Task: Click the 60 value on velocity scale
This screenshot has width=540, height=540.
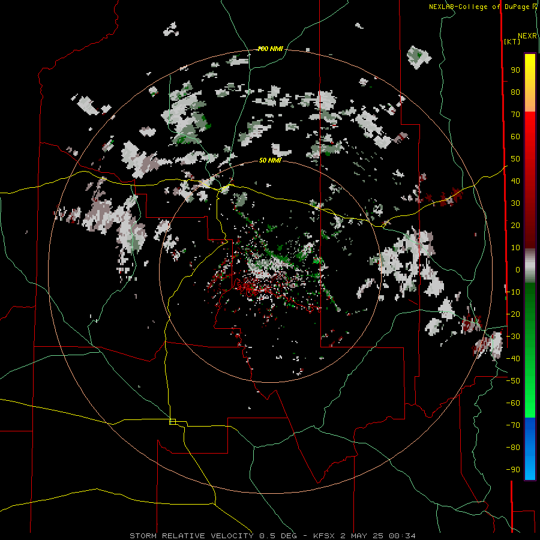Action: 515,137
